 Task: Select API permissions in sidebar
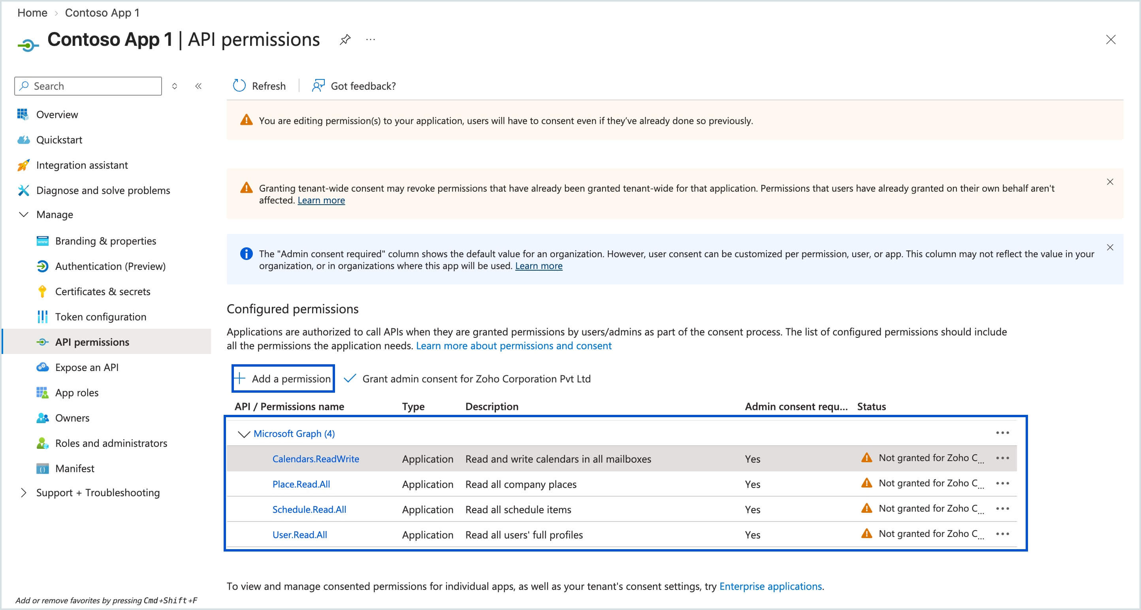point(92,342)
